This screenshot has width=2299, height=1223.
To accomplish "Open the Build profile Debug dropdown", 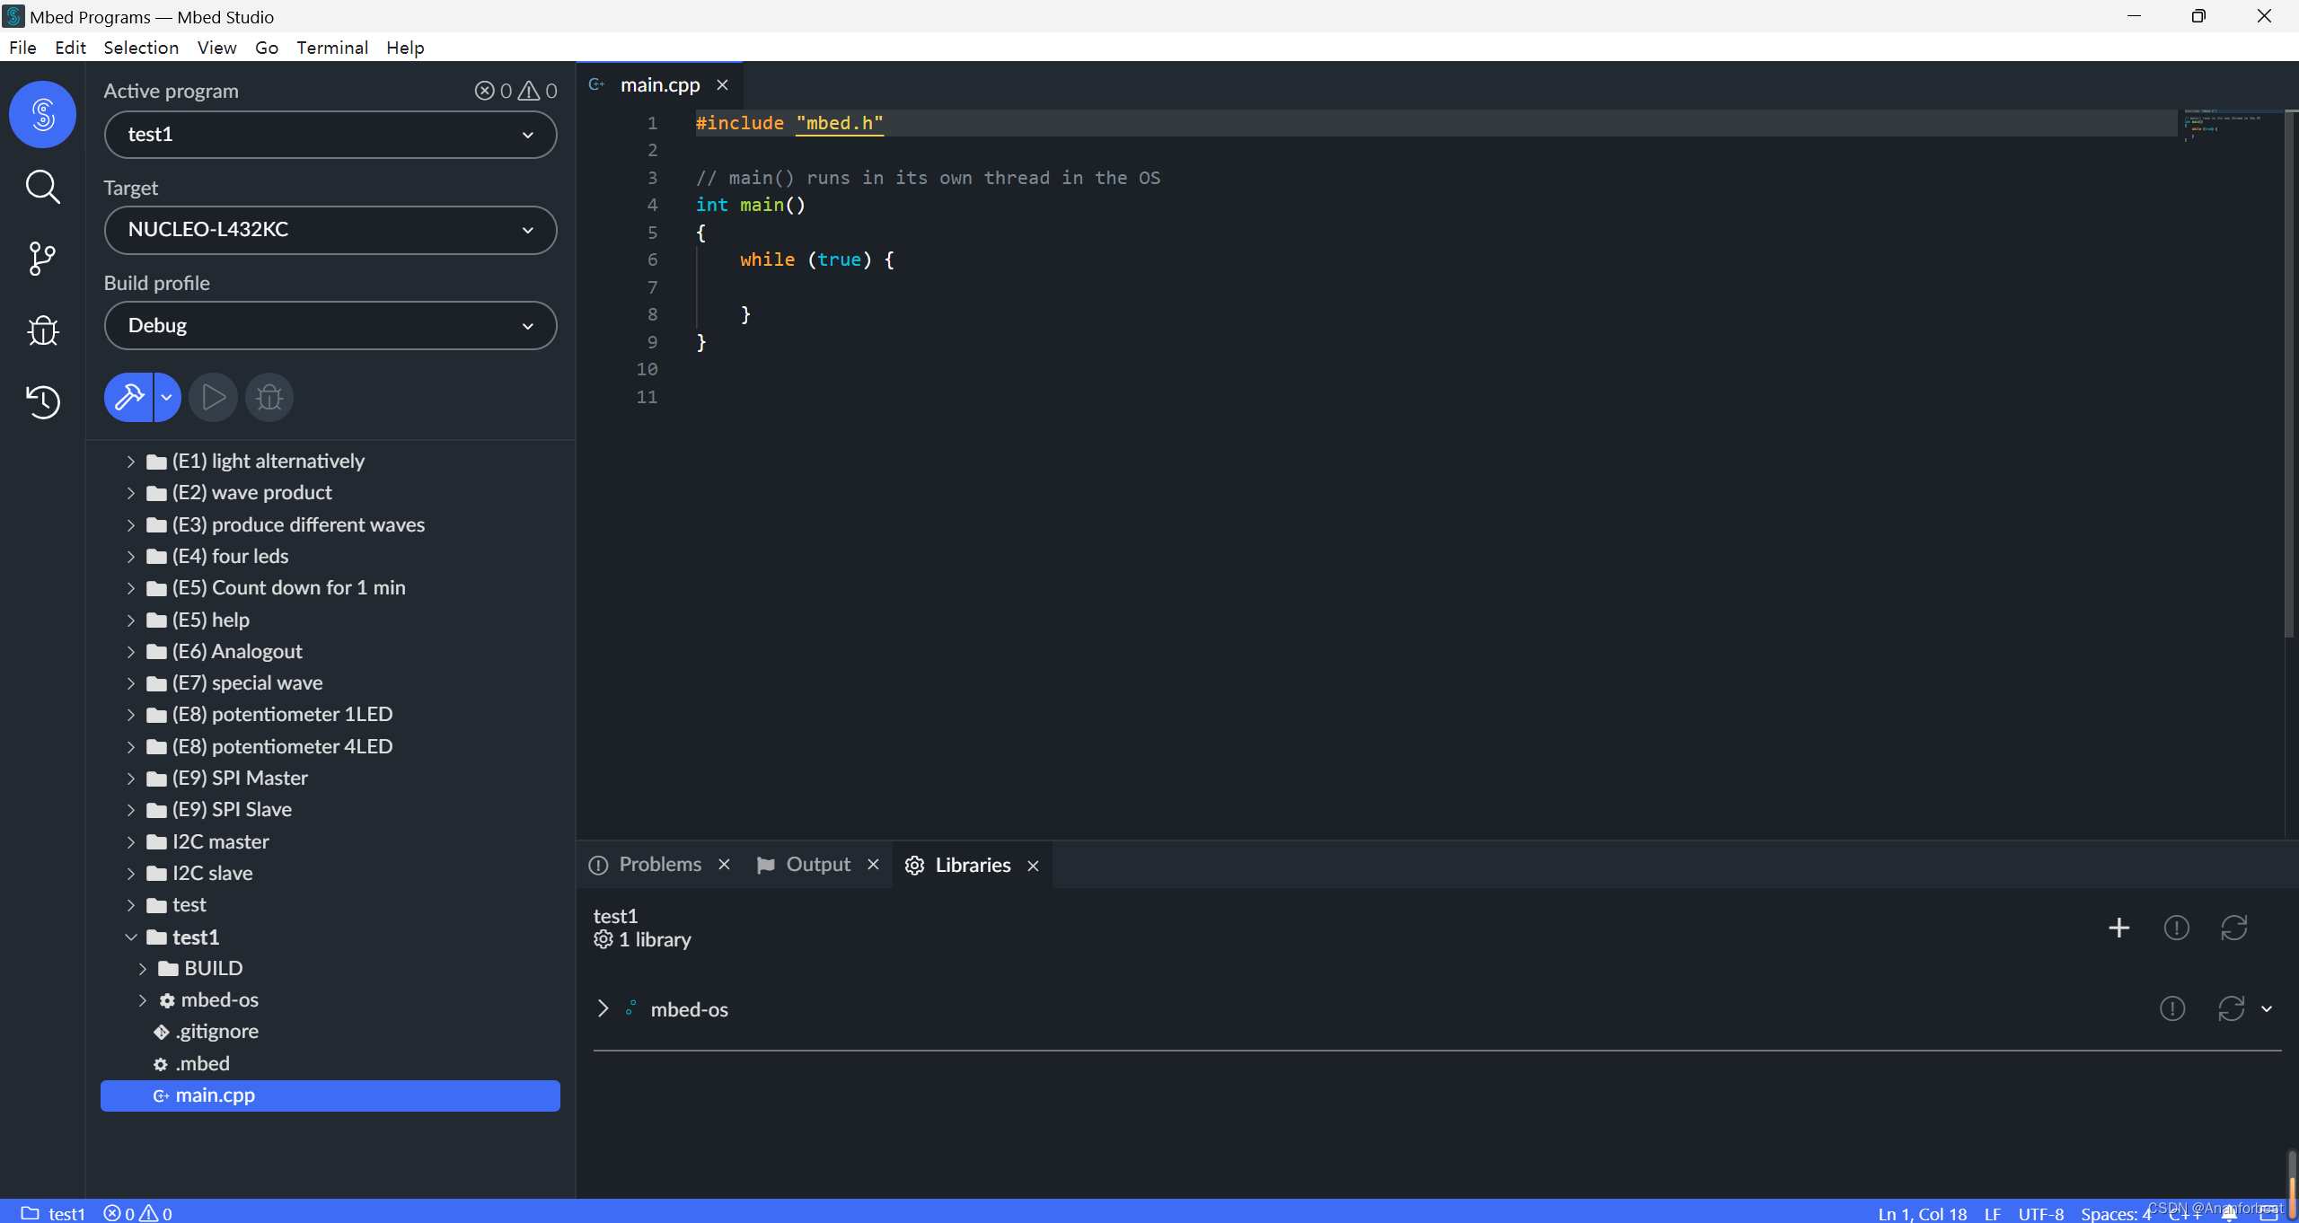I will coord(330,325).
